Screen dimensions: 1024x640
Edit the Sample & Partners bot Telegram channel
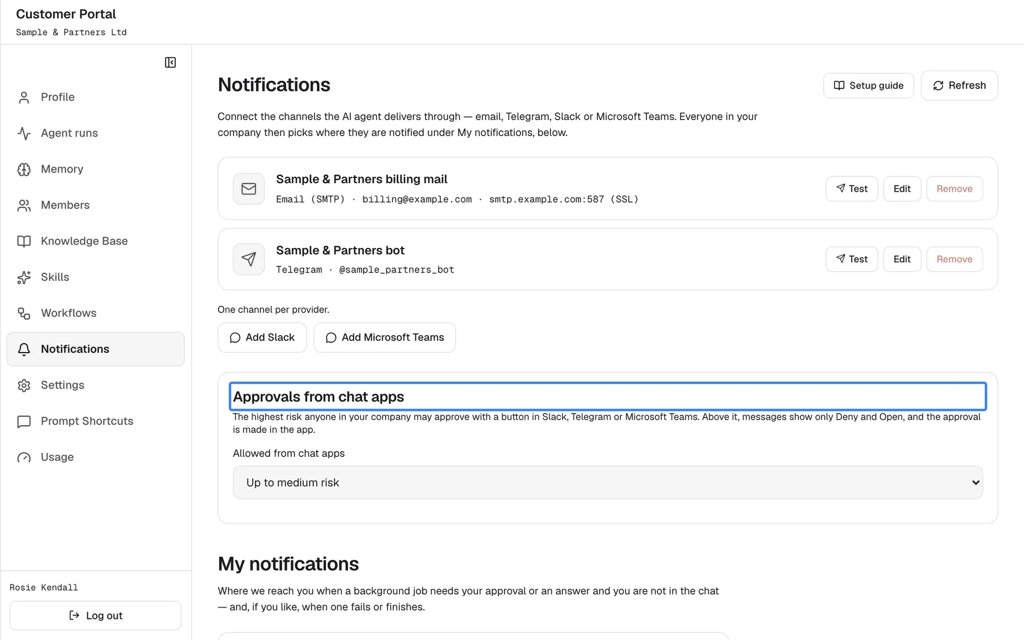[902, 259]
